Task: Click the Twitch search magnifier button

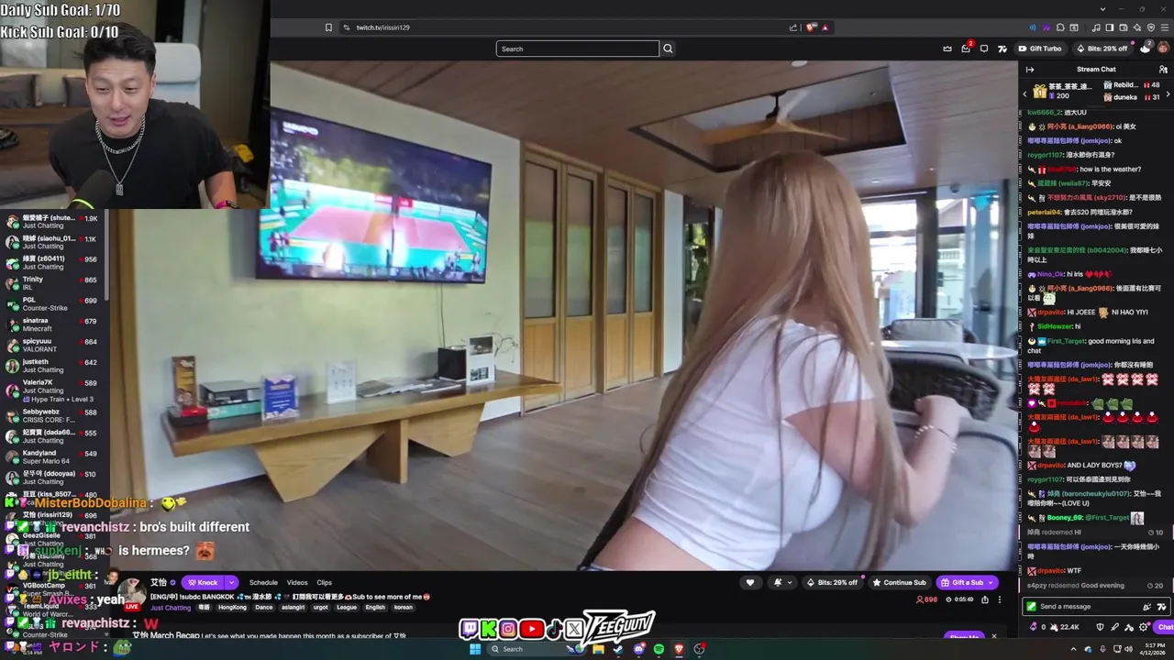Action: (x=668, y=49)
